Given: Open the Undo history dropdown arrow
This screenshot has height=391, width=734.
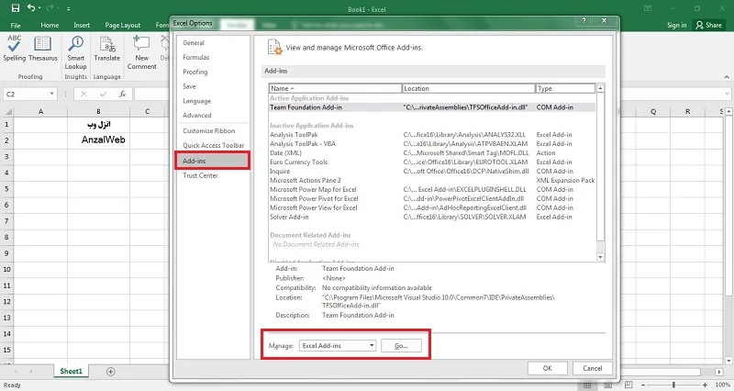Looking at the screenshot, I should pos(39,8).
